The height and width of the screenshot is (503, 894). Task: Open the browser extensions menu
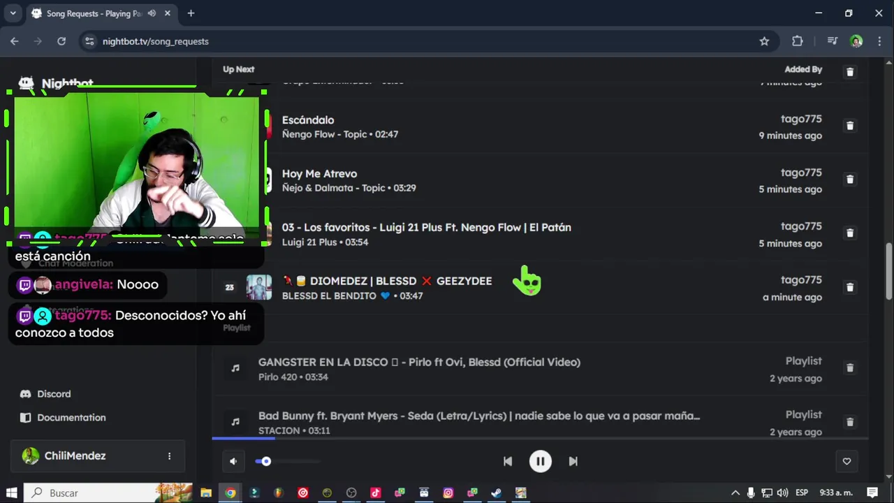pos(798,41)
